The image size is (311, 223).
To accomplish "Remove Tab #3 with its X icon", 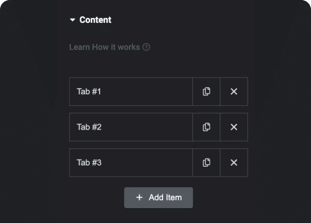I will pos(234,162).
